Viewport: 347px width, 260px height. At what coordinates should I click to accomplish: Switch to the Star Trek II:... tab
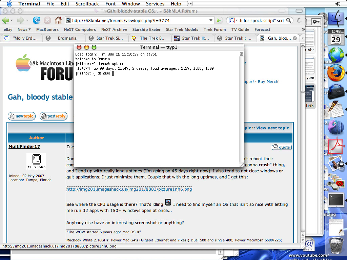pos(193,38)
